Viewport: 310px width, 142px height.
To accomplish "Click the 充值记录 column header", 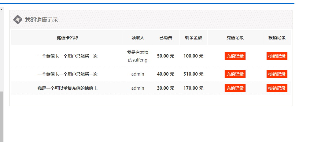I will click(x=235, y=38).
